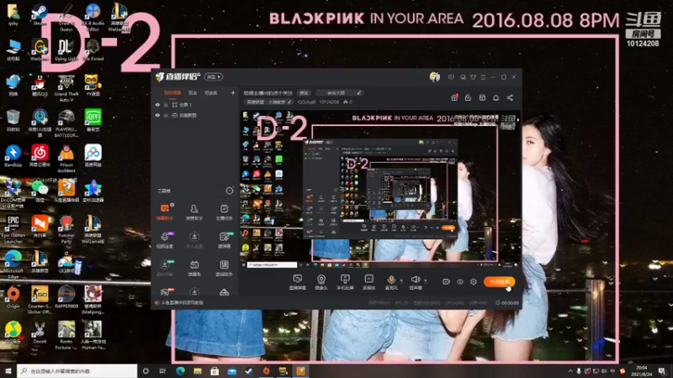The width and height of the screenshot is (673, 378).
Task: Open the 录屏大厅 dropdown field
Action: coord(339,92)
